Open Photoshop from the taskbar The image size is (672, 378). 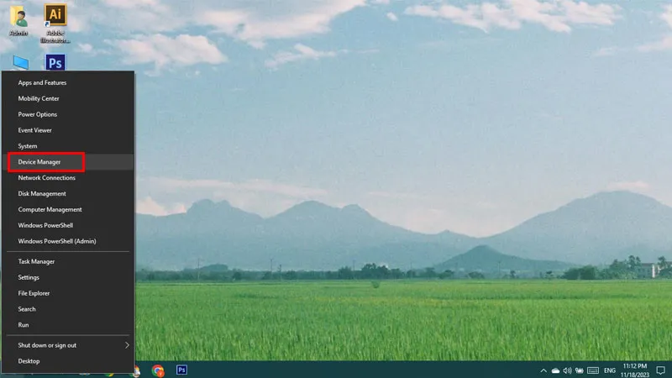(x=181, y=370)
